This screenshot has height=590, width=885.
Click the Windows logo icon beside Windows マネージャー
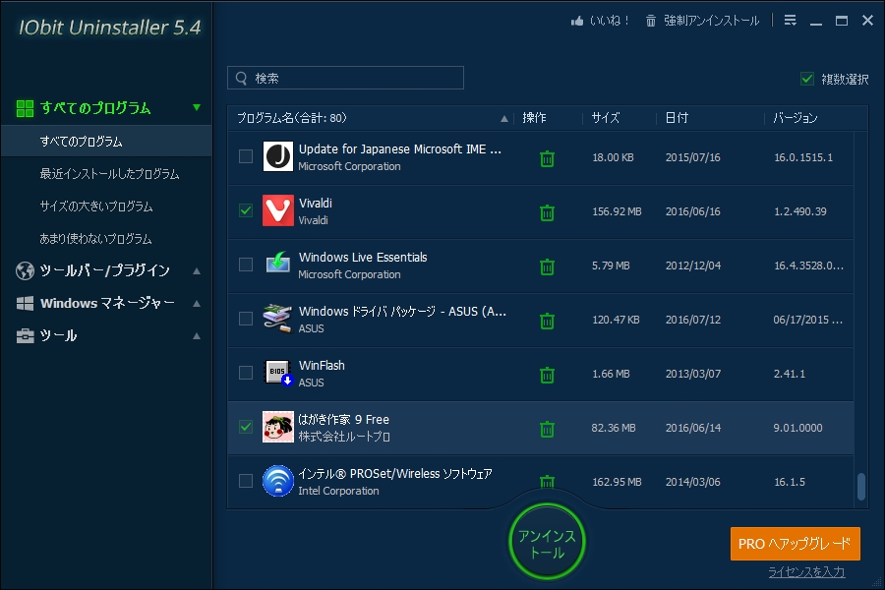coord(25,303)
